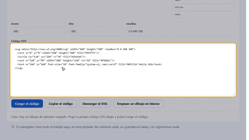Image resolution: width=249 pixels, height=140 pixels.
Task: Select the rect item below circle
Action: tap(204, 15)
